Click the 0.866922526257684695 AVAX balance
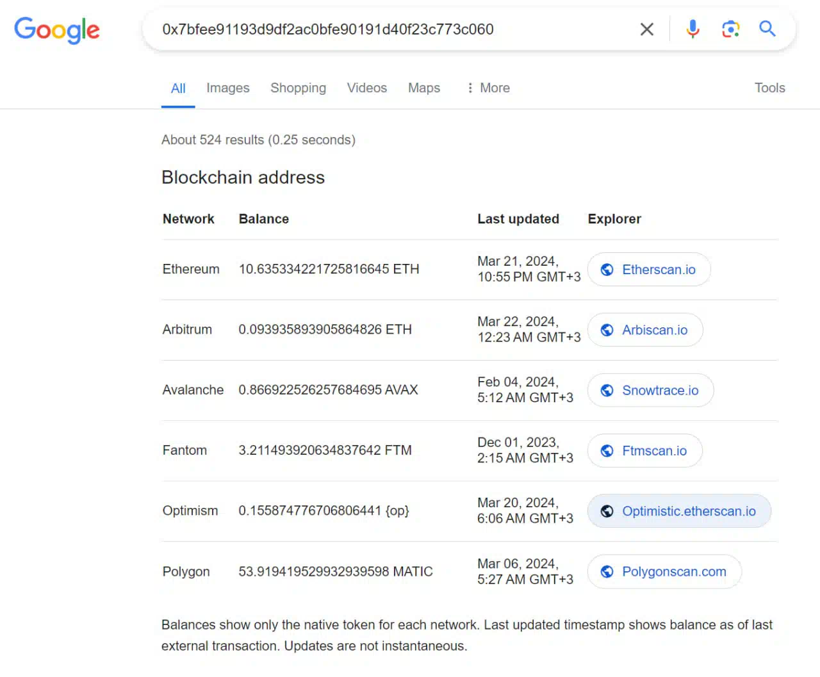The image size is (820, 677). [x=329, y=389]
